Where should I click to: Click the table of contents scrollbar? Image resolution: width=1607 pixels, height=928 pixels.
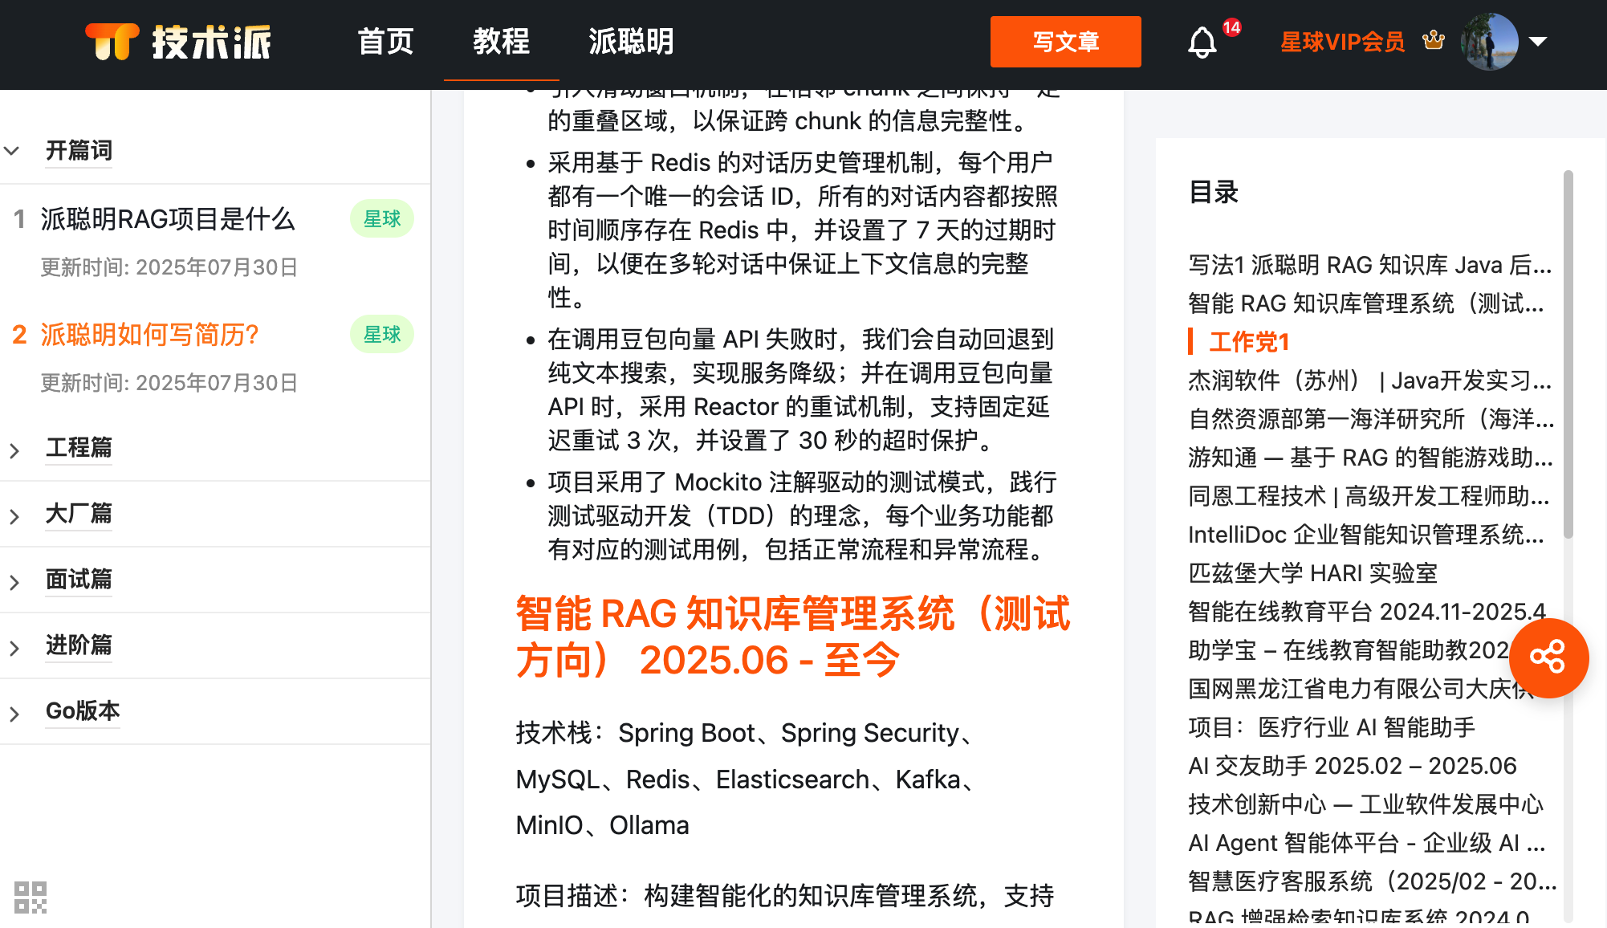point(1568,353)
